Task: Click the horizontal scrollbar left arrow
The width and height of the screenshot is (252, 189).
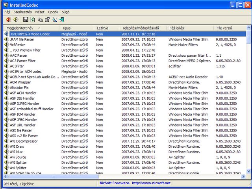Action: 6,176
